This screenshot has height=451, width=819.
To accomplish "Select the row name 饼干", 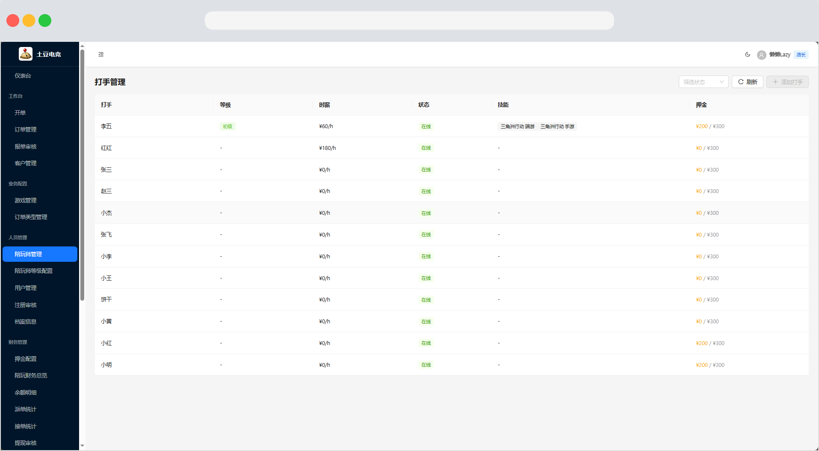I will click(106, 300).
